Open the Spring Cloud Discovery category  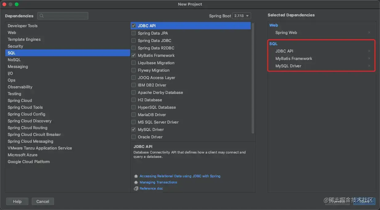pos(68,121)
